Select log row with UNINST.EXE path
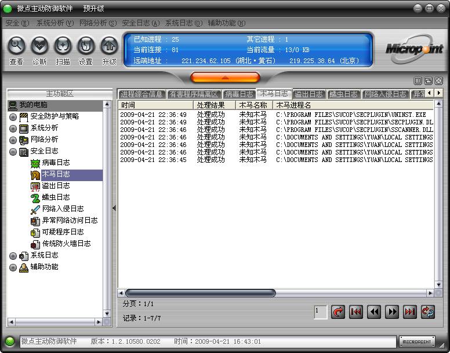Image resolution: width=450 pixels, height=353 pixels. [277, 115]
